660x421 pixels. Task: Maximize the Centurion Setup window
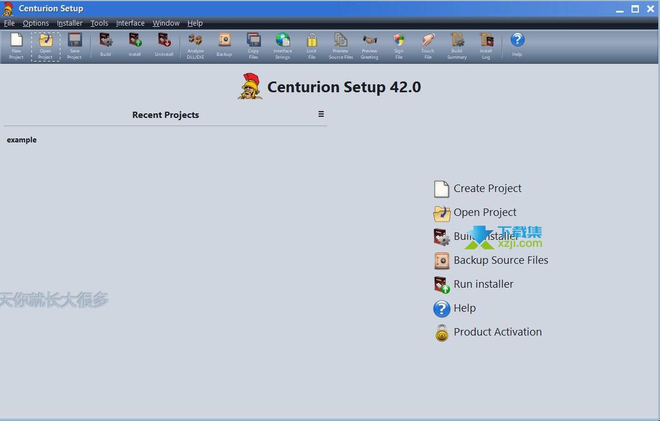635,9
